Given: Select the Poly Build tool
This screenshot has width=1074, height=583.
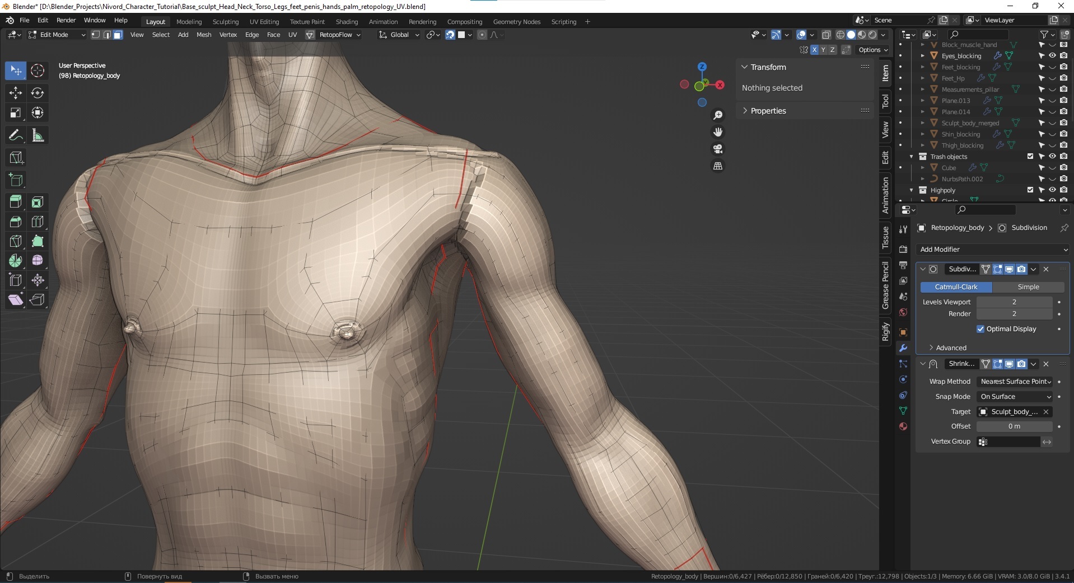Looking at the screenshot, I should point(38,241).
